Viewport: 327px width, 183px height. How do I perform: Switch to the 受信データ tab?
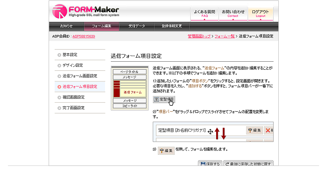pyautogui.click(x=137, y=26)
